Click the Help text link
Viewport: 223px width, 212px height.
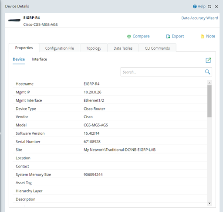[x=202, y=7]
